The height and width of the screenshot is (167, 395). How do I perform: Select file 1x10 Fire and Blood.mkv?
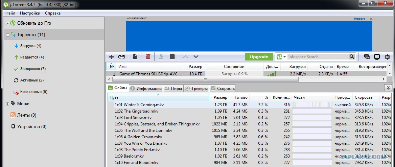(137, 163)
